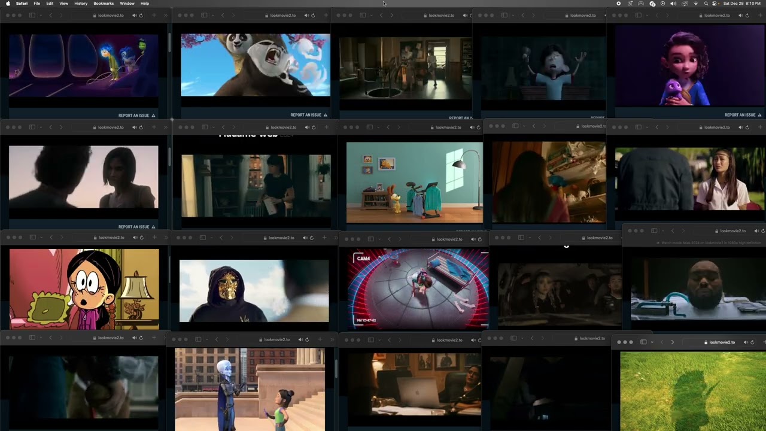Open new tab in the Madame Web window
Viewport: 766px width, 431px height.
tap(326, 127)
